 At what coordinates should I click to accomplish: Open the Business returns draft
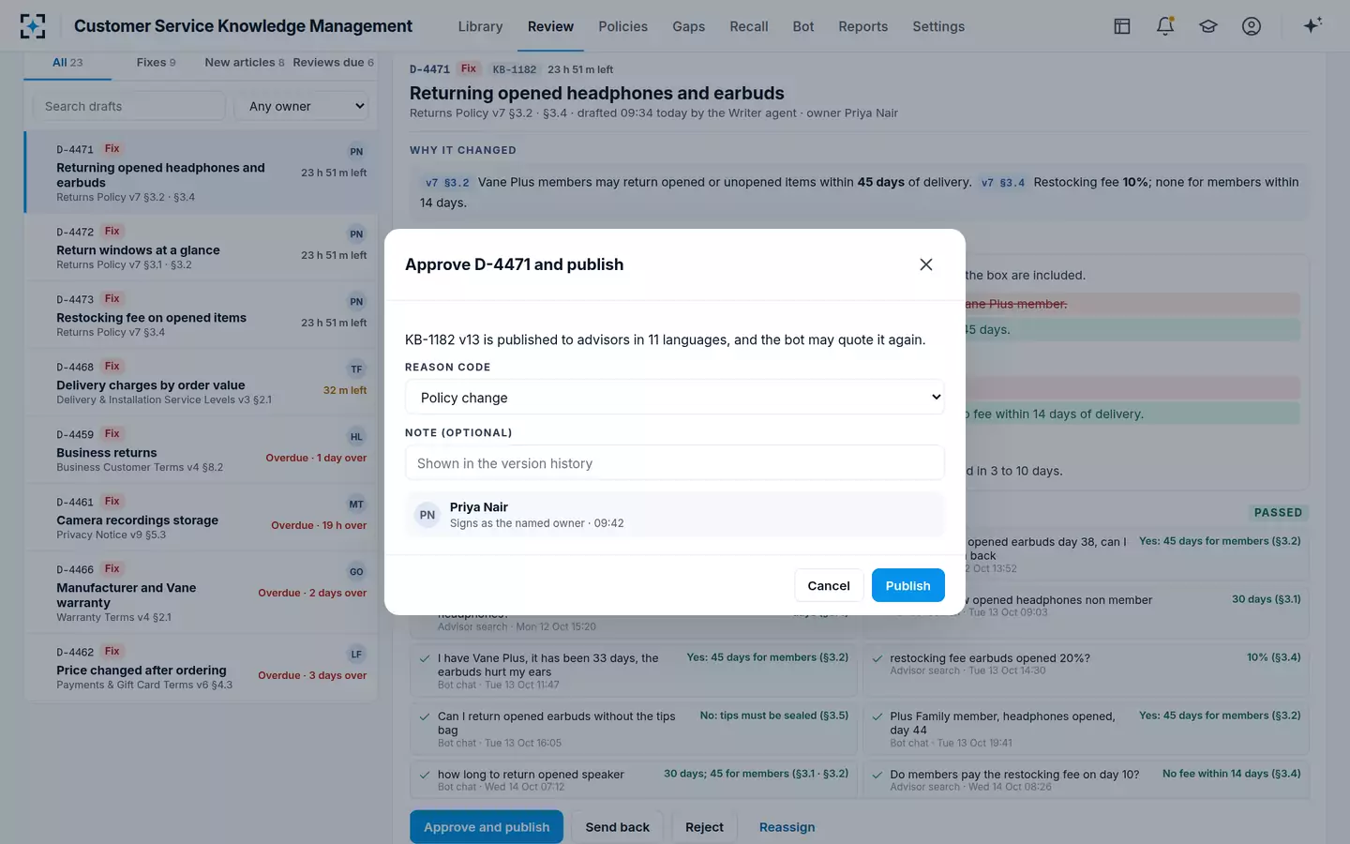click(x=201, y=450)
